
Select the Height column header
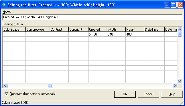click(x=135, y=29)
